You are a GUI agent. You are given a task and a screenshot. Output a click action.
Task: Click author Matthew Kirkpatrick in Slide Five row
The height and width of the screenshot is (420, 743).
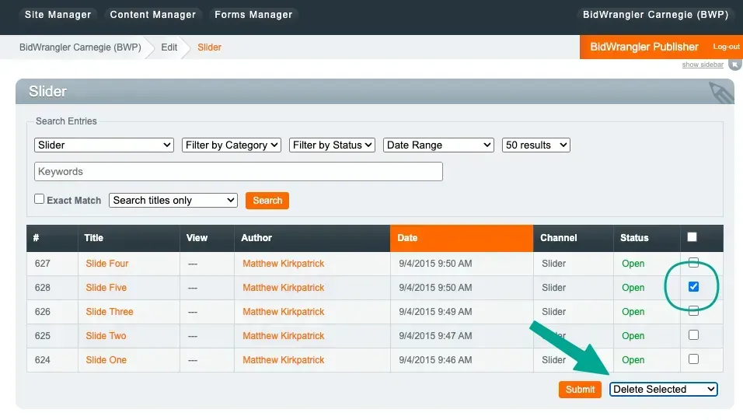click(x=284, y=288)
